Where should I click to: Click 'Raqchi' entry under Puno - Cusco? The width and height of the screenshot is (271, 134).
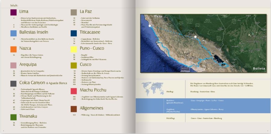(x=84, y=55)
